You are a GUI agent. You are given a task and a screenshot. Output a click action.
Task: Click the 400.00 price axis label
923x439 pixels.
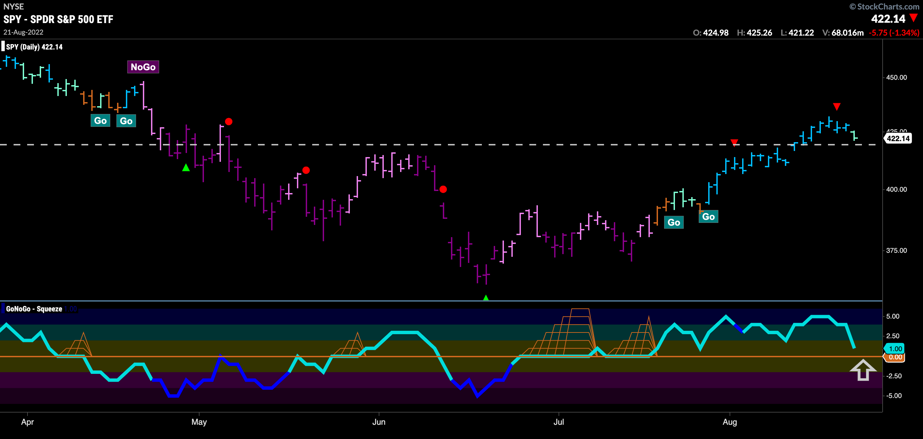(x=897, y=189)
